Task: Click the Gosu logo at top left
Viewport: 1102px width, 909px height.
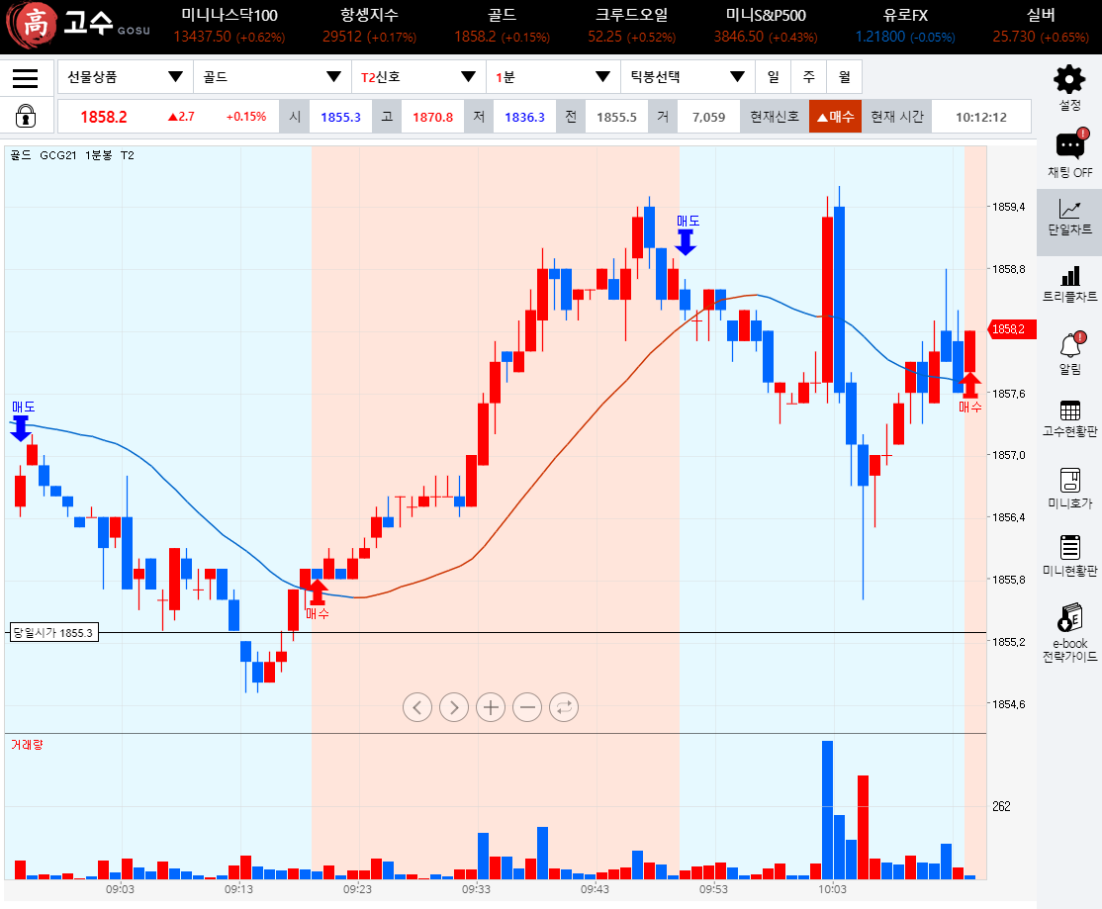Action: tap(78, 26)
